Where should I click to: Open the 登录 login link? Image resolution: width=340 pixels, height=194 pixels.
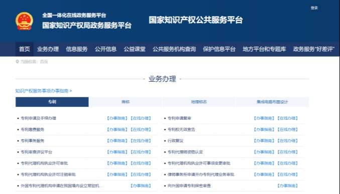(x=314, y=8)
